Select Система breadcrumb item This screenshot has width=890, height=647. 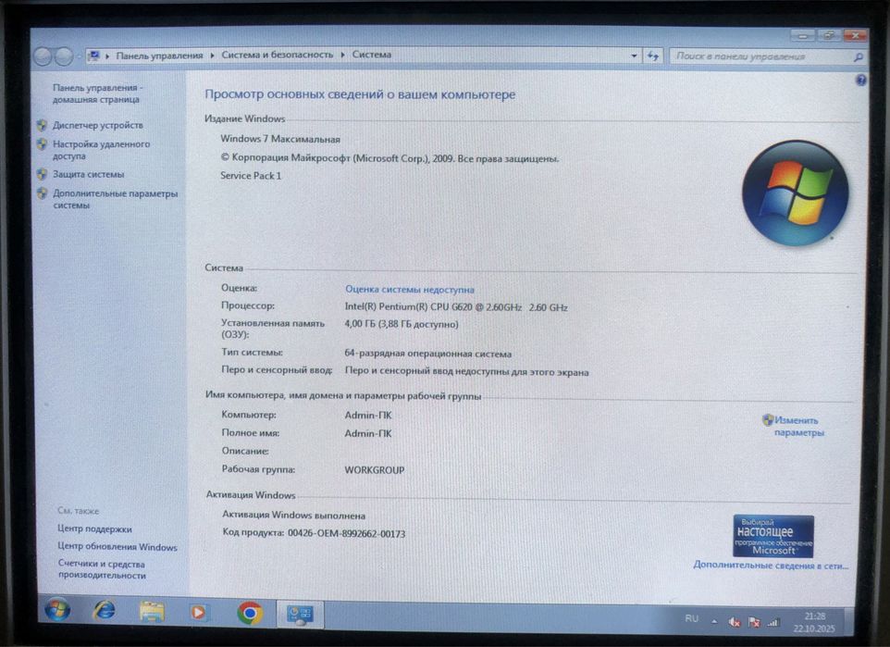[371, 55]
